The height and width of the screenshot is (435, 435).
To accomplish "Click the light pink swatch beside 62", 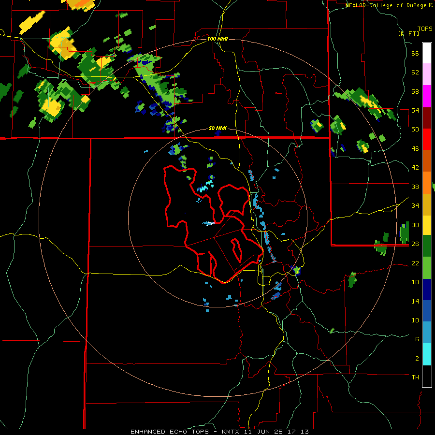I will pos(427,74).
